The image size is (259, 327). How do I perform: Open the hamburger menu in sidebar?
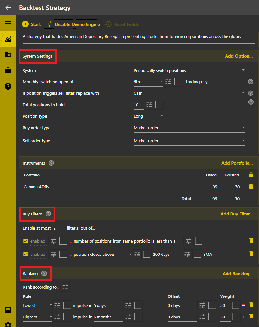tap(8, 23)
